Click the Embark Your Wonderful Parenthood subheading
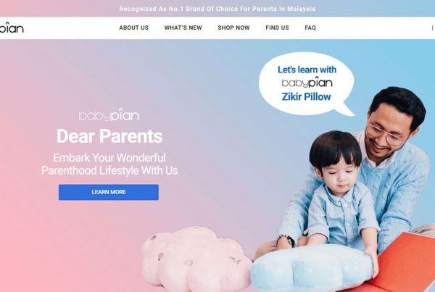This screenshot has width=435, height=292. coord(109,164)
